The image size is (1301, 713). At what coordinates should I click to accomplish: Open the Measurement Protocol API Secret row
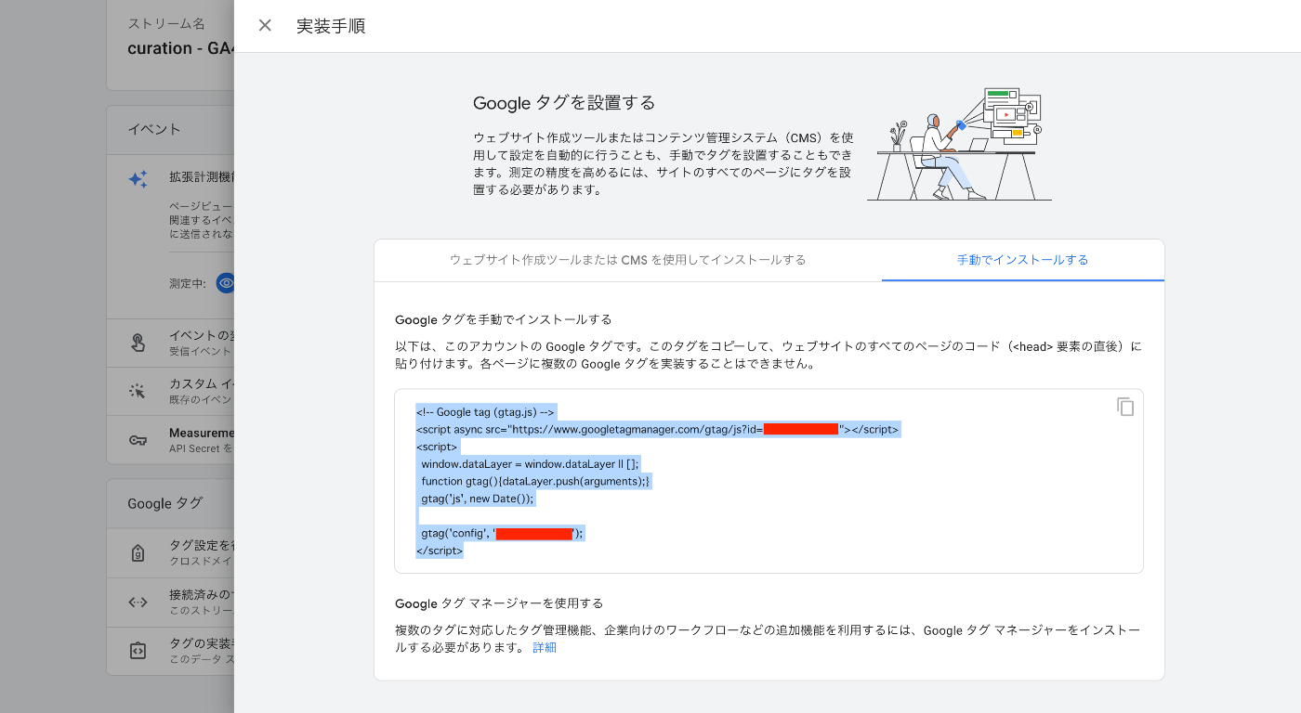click(x=170, y=440)
